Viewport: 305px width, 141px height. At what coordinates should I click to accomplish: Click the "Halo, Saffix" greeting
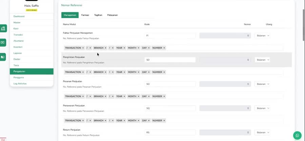coord(32,6)
